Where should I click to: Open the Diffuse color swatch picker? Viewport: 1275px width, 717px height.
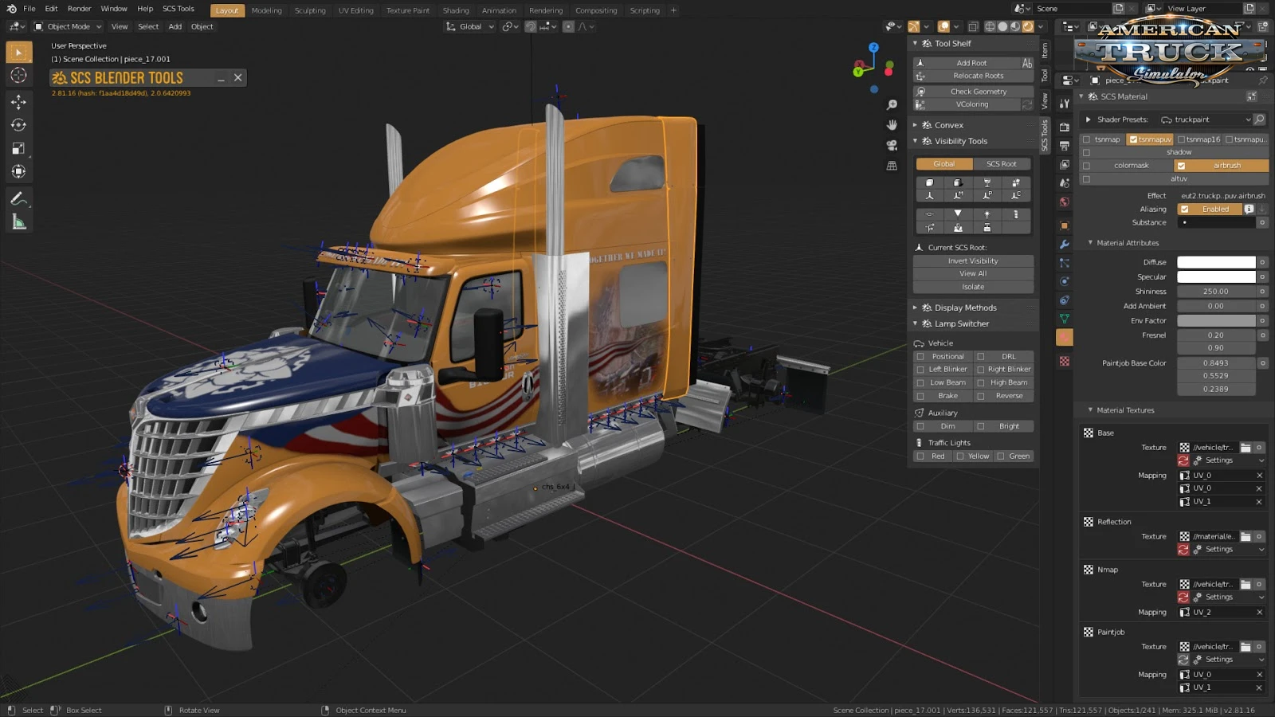(1215, 261)
